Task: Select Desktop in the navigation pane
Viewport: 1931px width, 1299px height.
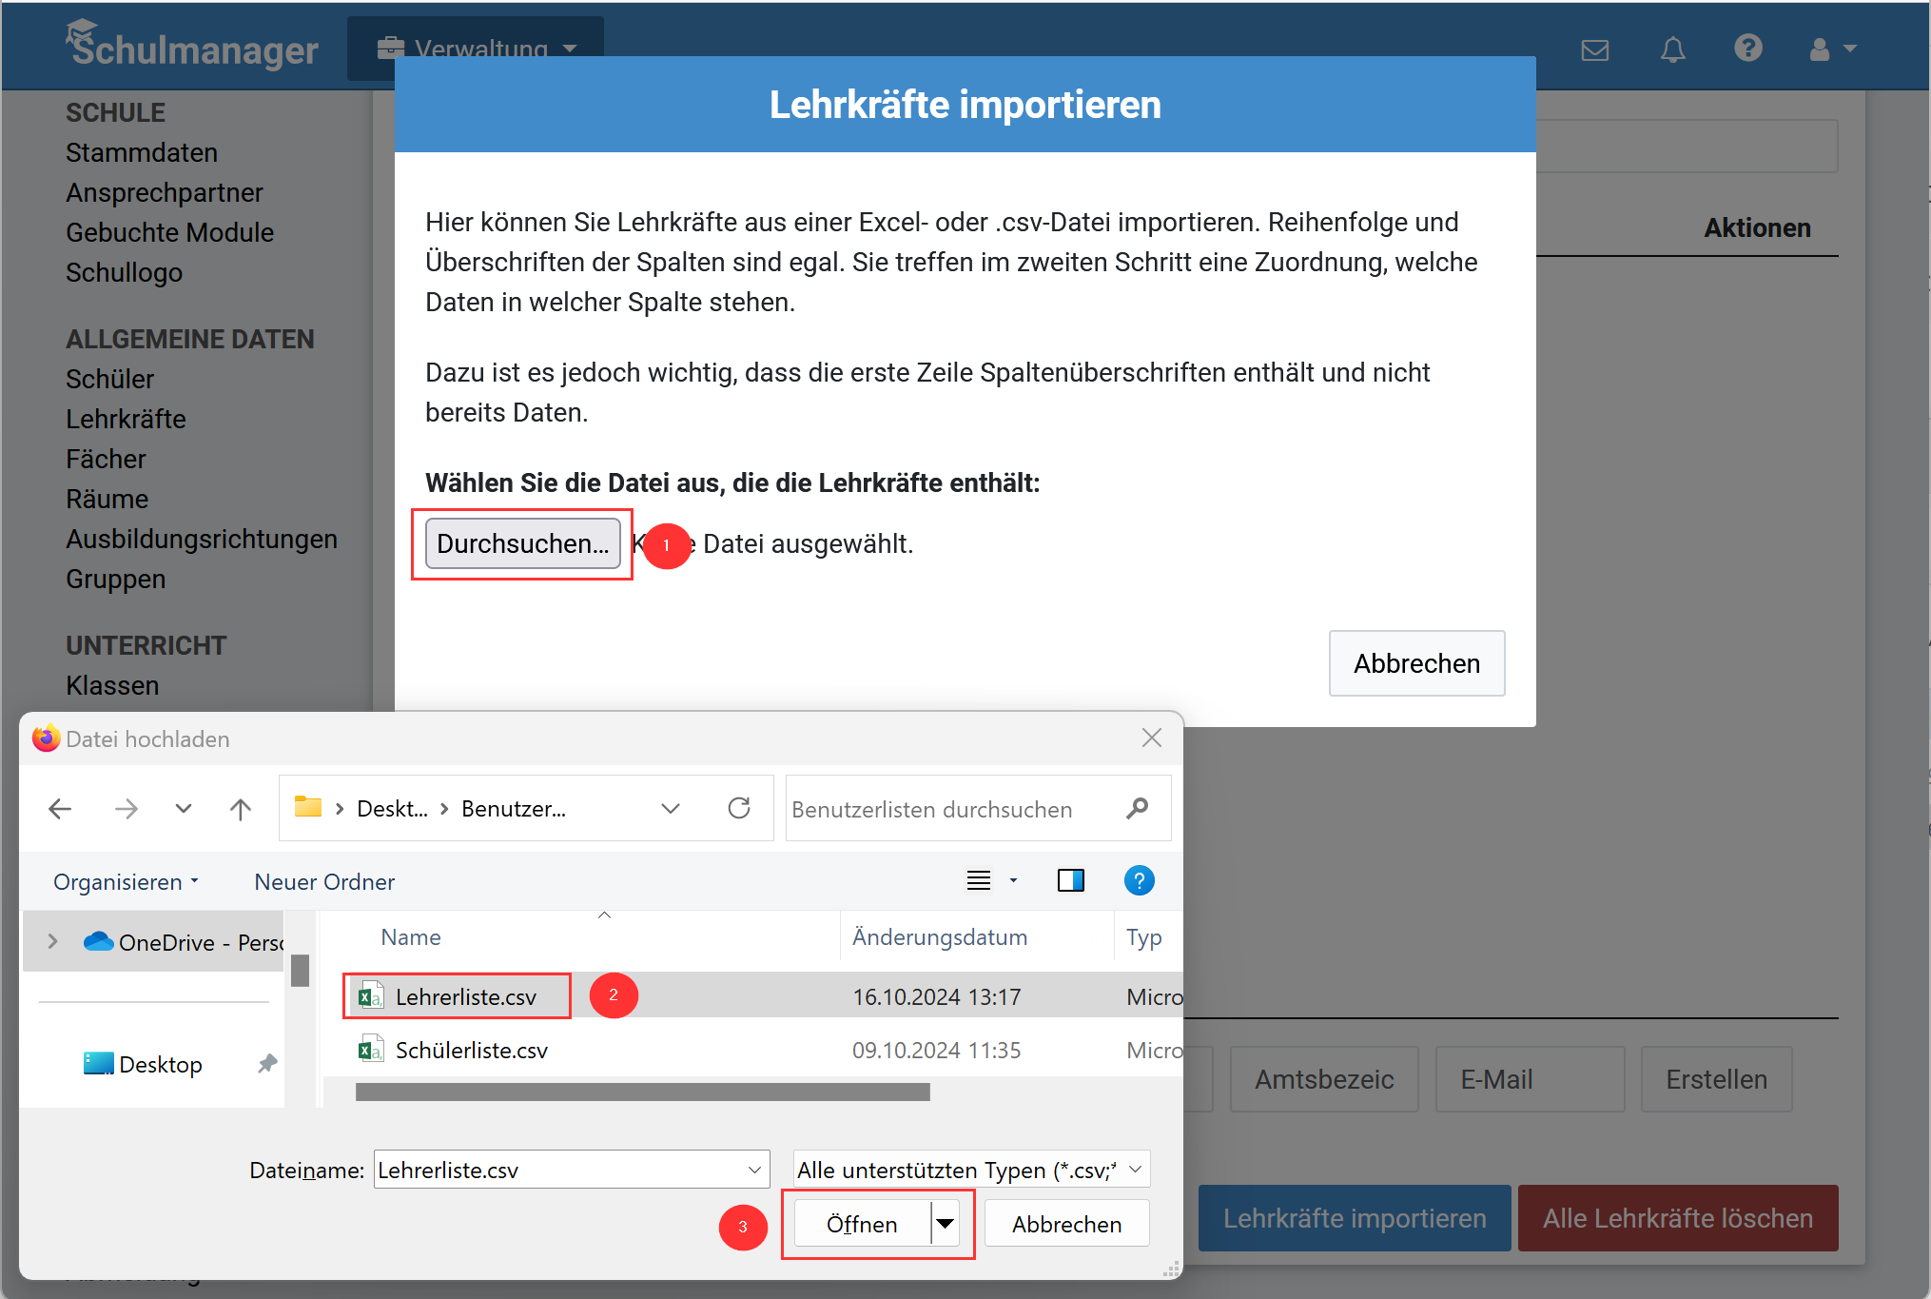Action: 144,1064
